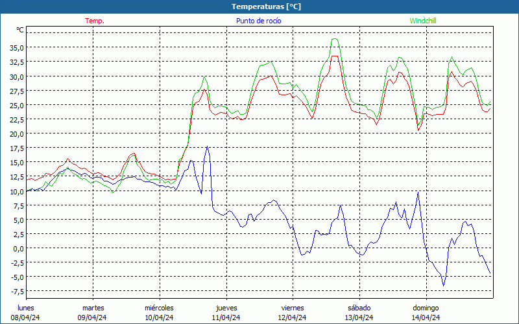Image resolution: width=519 pixels, height=324 pixels.
Task: Click the 'miércoles' day label
Action: tap(159, 308)
